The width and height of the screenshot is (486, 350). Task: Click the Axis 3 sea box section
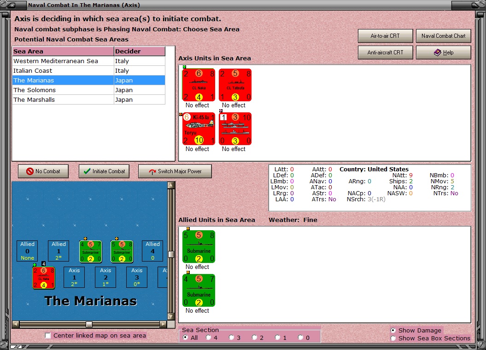tap(137, 277)
